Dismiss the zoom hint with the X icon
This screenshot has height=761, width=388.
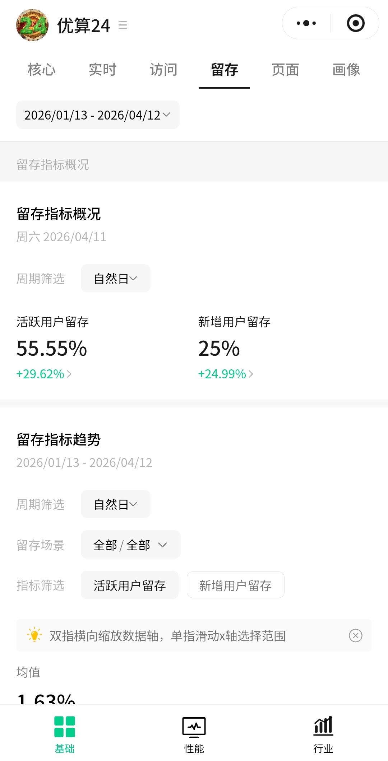(355, 636)
